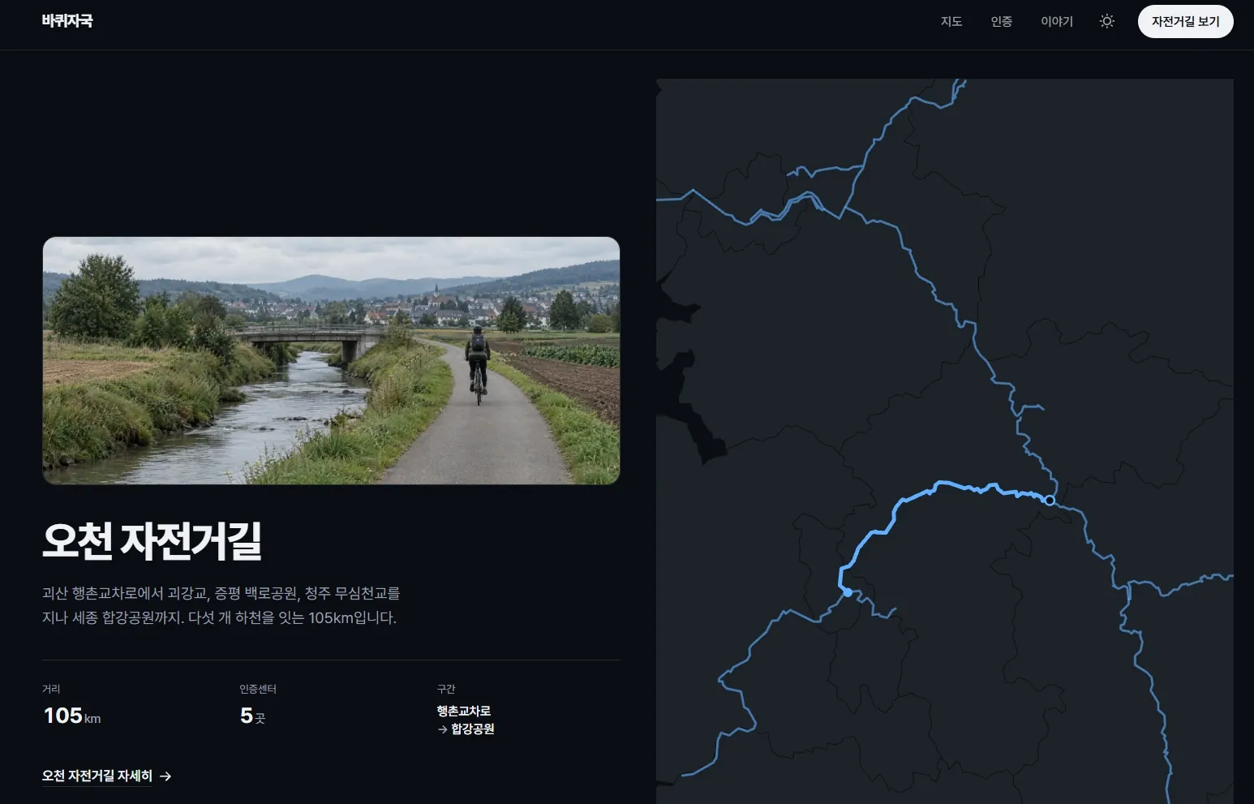Click the arrow icon beside 오천 자전거길 자세히
Viewport: 1254px width, 804px height.
point(165,776)
